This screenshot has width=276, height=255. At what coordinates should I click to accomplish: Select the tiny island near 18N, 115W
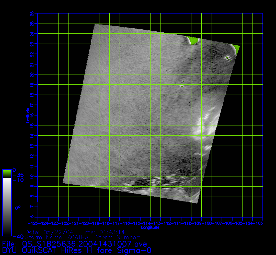tap(143, 91)
